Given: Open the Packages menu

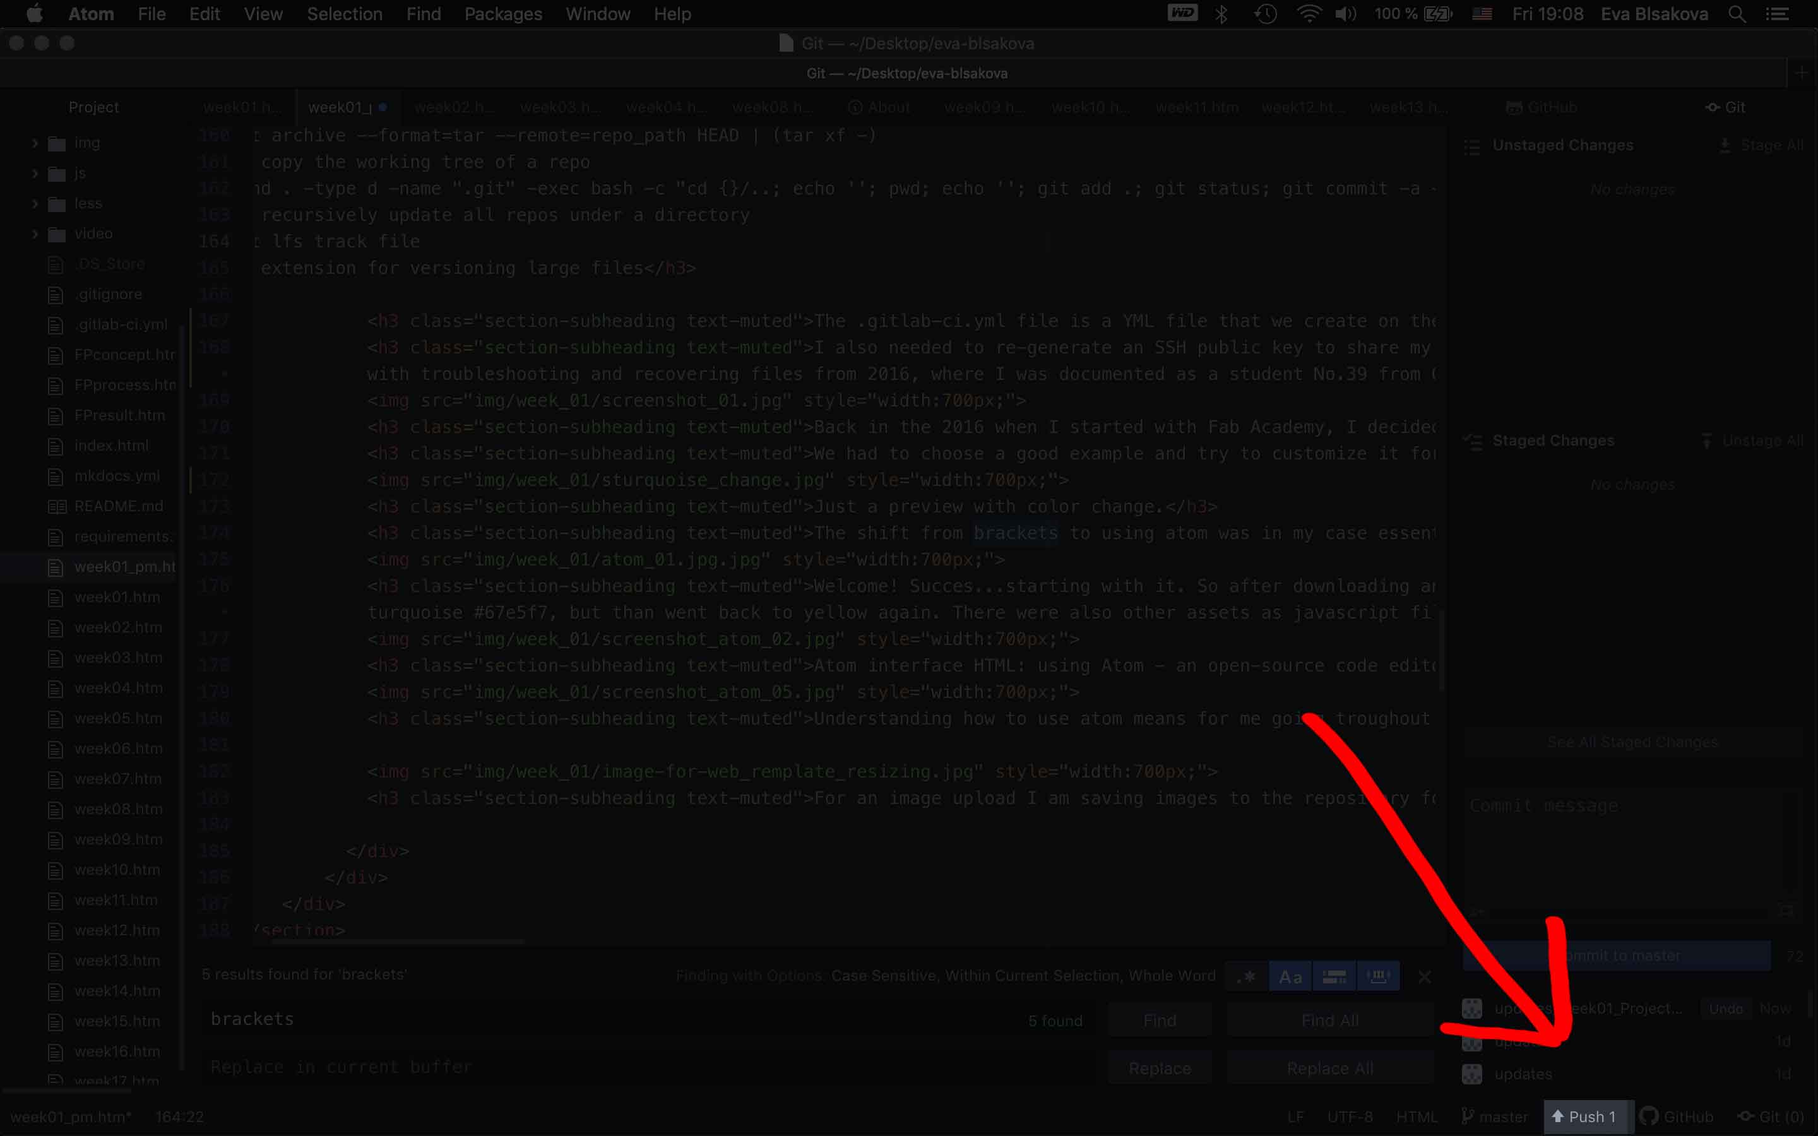Looking at the screenshot, I should pyautogui.click(x=502, y=15).
